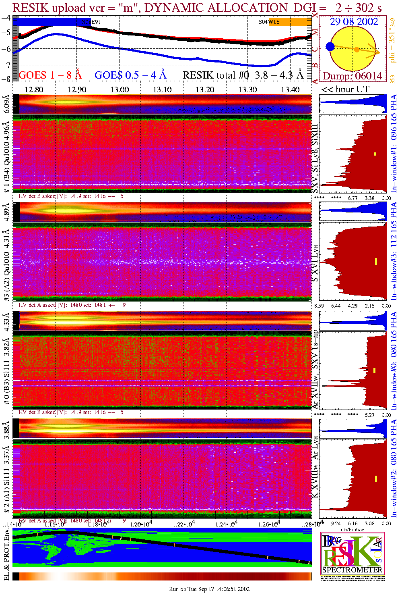
Task: Click the yellow marker in In-window#2 histogram
Action: point(376,478)
